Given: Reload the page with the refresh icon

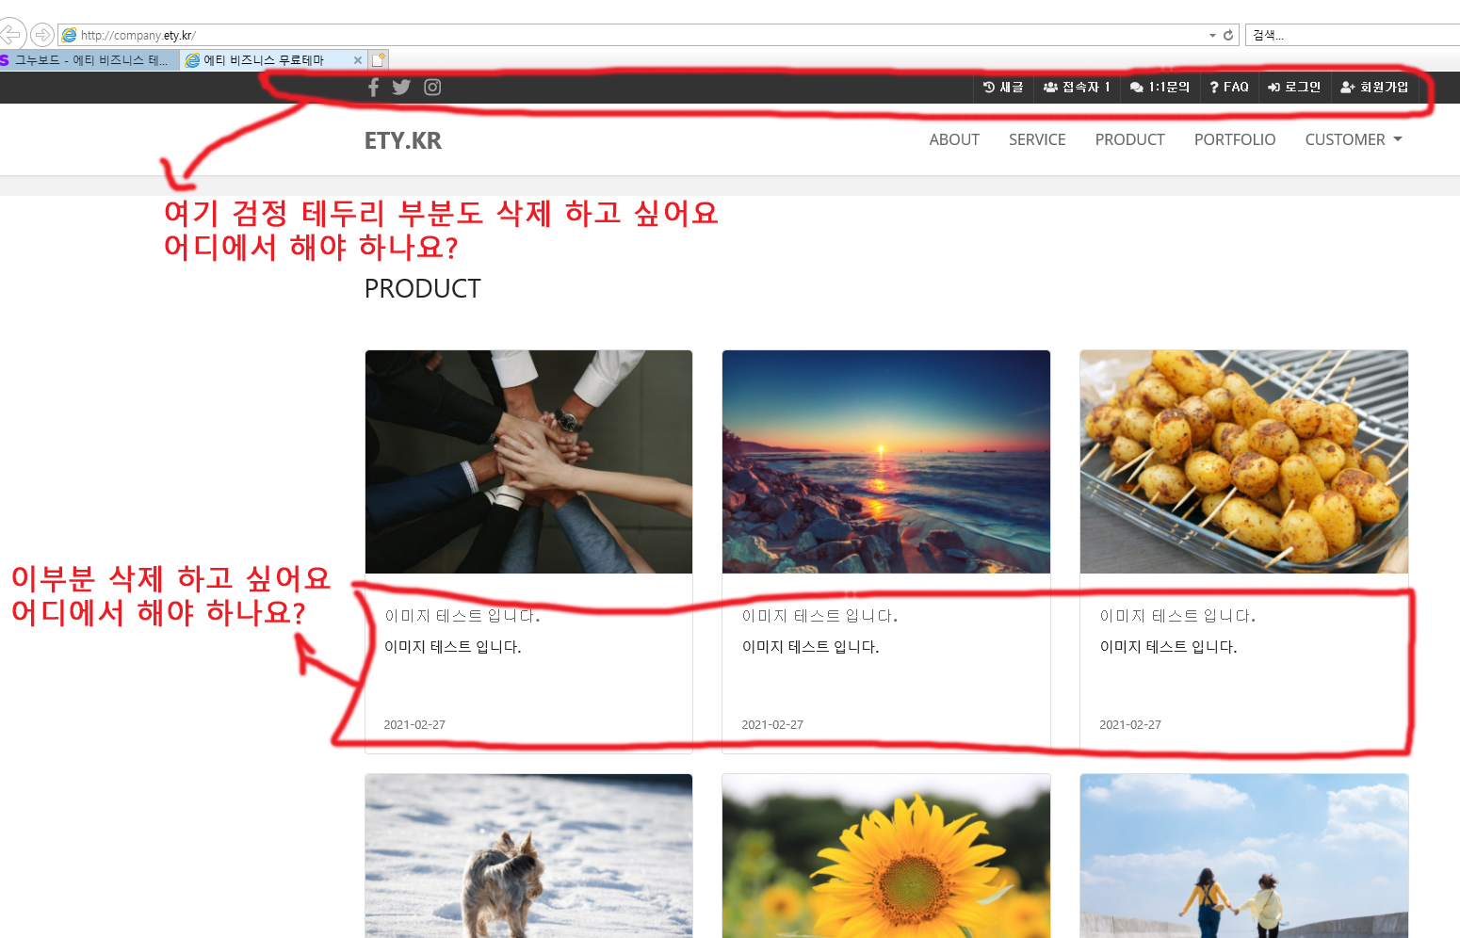Looking at the screenshot, I should coord(1228,35).
